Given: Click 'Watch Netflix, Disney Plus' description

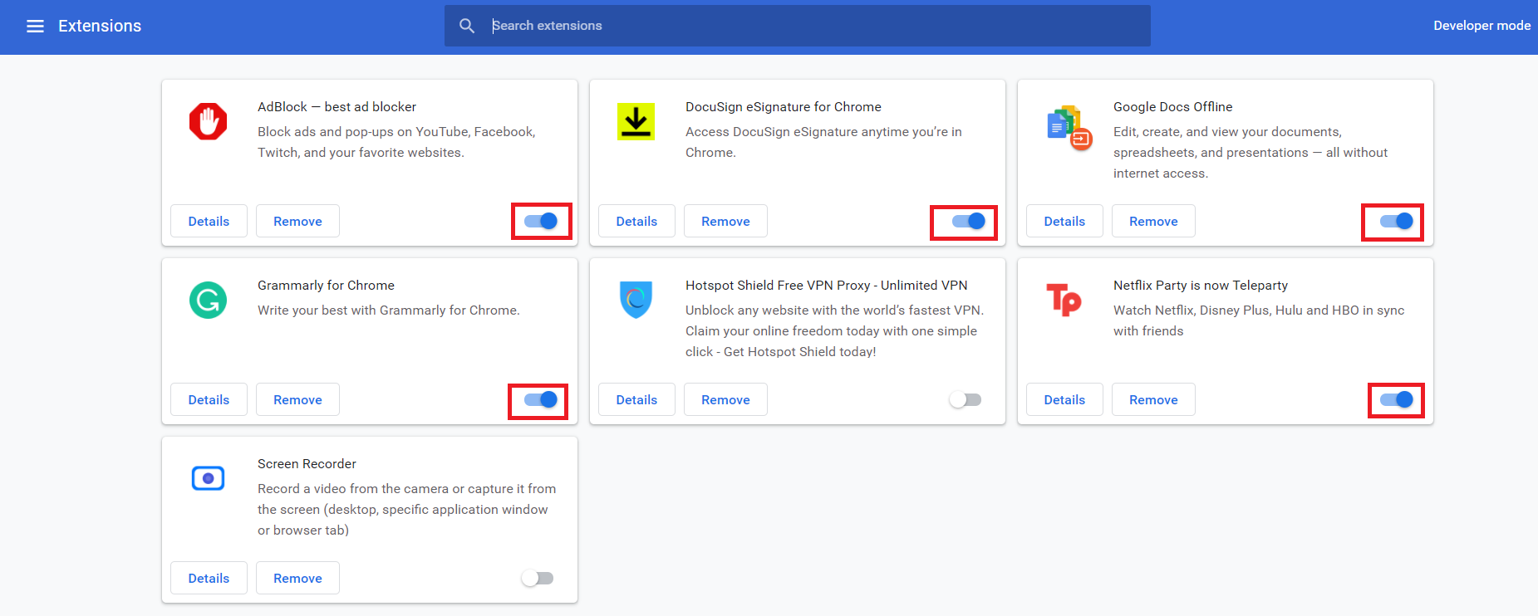Looking at the screenshot, I should point(1259,320).
